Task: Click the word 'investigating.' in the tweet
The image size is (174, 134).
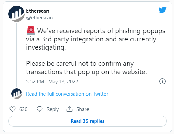Action: coord(46,47)
